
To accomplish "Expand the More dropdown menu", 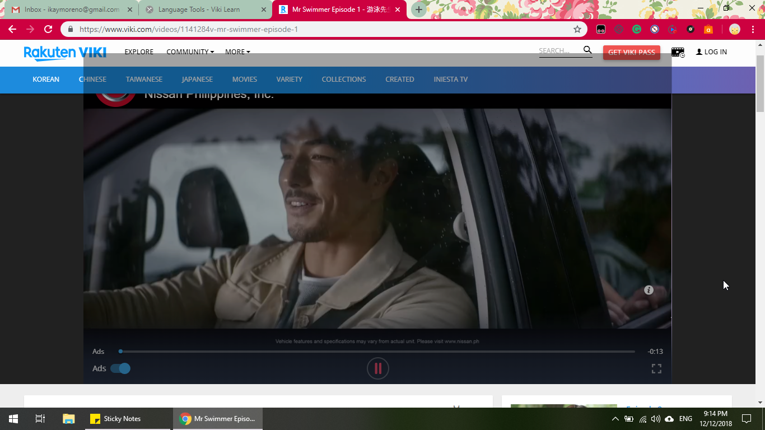I will 237,52.
